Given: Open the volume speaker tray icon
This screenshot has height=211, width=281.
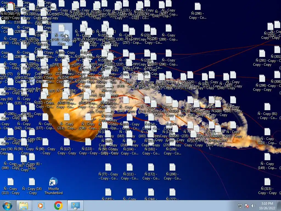Looking at the screenshot, I should [253, 206].
